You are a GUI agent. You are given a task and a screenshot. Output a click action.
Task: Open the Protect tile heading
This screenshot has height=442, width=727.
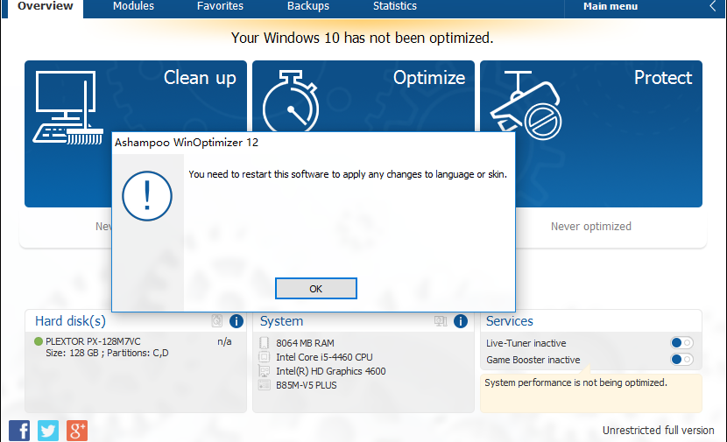[662, 78]
